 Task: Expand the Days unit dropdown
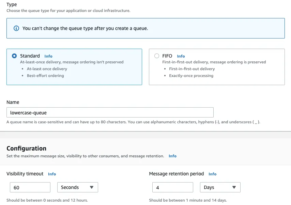click(220, 187)
